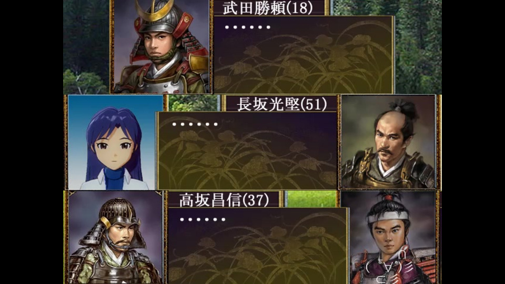The width and height of the screenshot is (505, 284).
Task: Click the forest background beside Katsuyori portrait
Action: click(x=86, y=47)
